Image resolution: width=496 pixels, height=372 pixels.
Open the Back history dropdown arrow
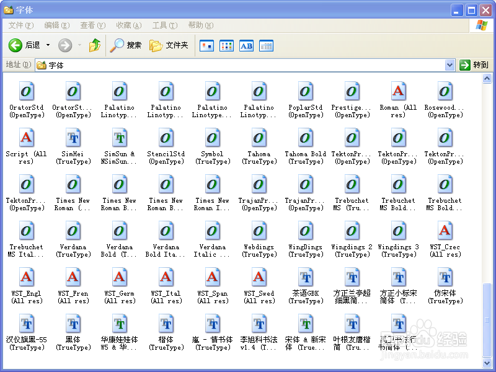(48, 45)
